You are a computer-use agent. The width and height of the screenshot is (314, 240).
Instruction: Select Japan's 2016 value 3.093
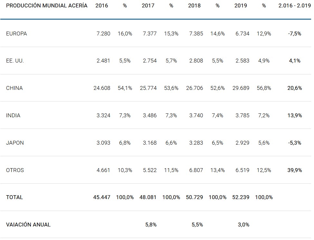103,143
